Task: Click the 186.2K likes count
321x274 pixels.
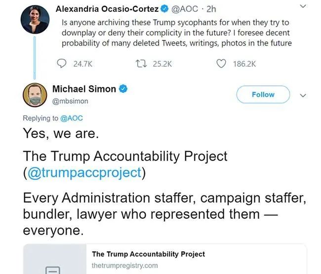Action: pyautogui.click(x=243, y=64)
